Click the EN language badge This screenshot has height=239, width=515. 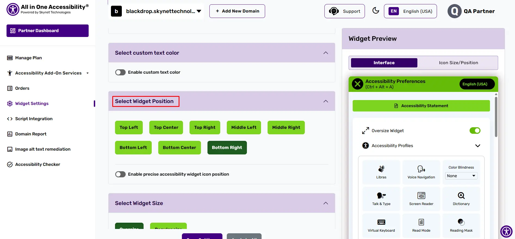coord(394,11)
